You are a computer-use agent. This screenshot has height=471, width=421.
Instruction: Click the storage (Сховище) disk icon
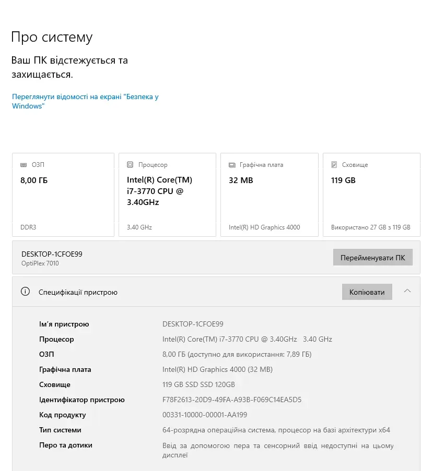(x=334, y=165)
